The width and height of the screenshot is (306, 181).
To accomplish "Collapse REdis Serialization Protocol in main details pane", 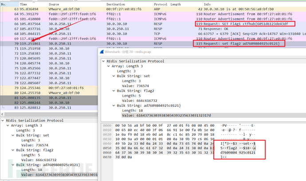I will 4,121.
